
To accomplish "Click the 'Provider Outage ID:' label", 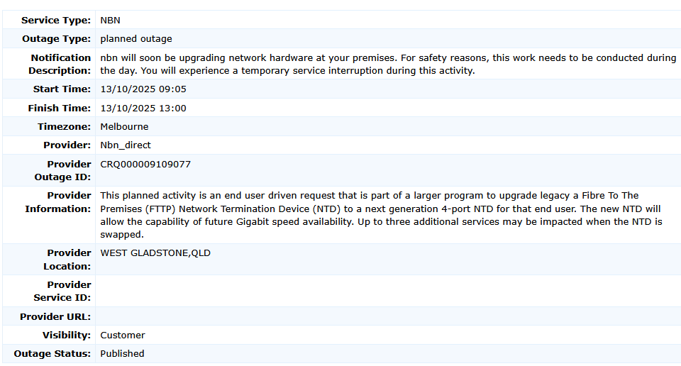I will [63, 171].
